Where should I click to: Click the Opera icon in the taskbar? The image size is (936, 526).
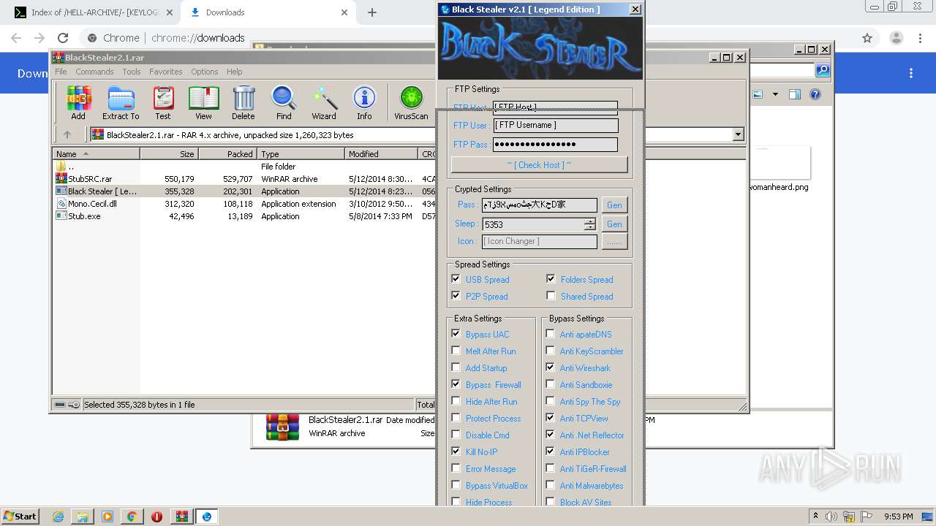pos(156,517)
